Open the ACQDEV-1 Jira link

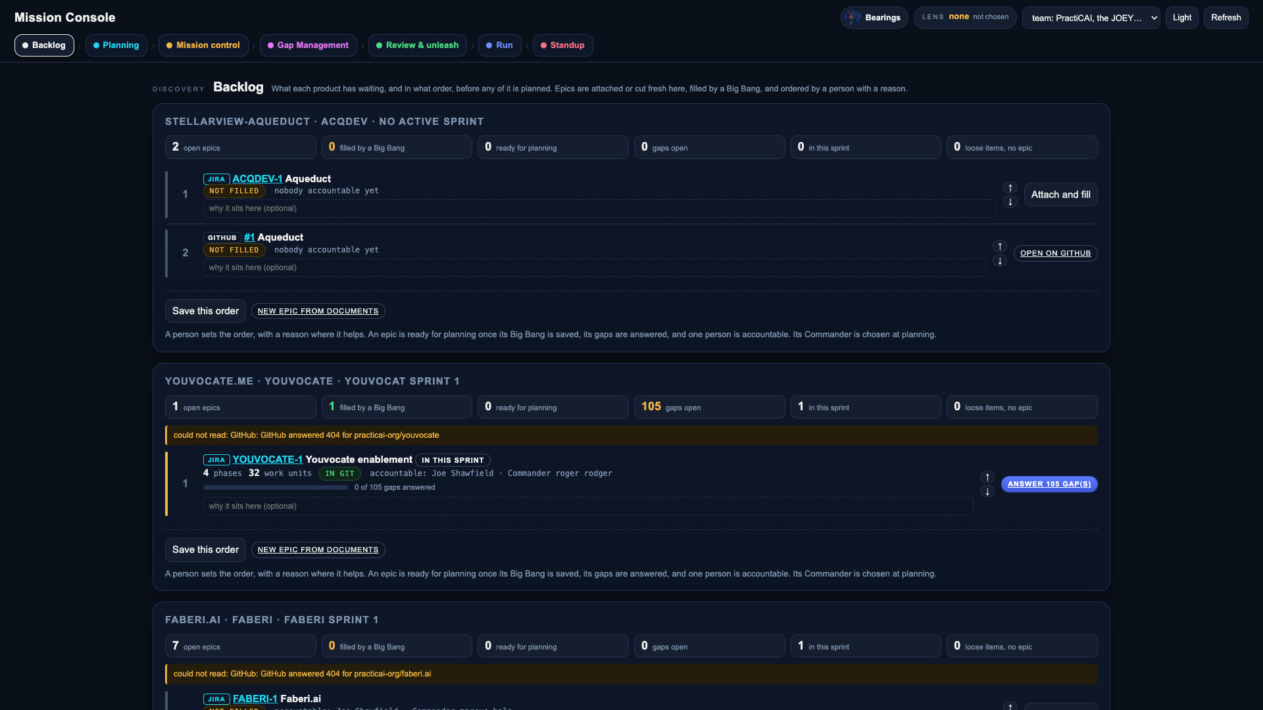click(x=257, y=179)
